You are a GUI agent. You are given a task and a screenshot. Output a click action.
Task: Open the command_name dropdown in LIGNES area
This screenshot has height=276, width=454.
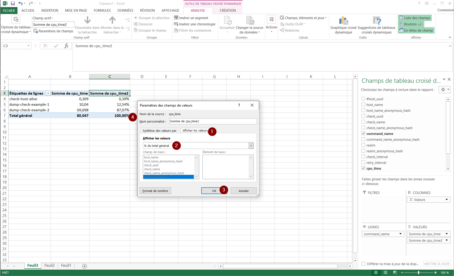pos(400,234)
